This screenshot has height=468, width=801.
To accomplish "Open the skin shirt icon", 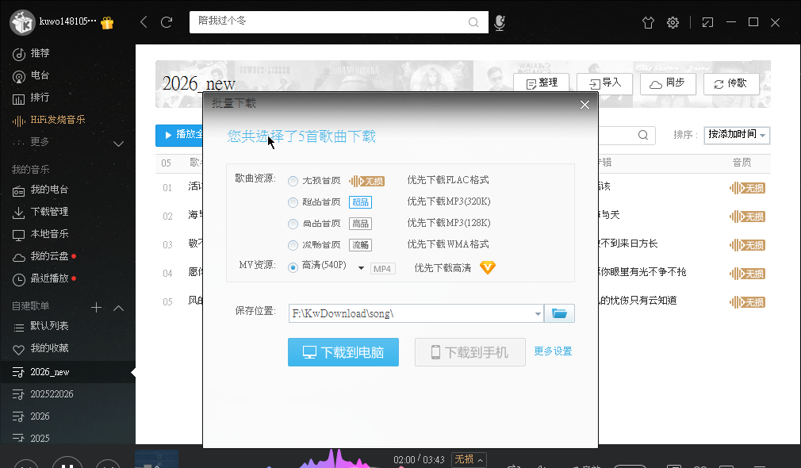I will (648, 22).
